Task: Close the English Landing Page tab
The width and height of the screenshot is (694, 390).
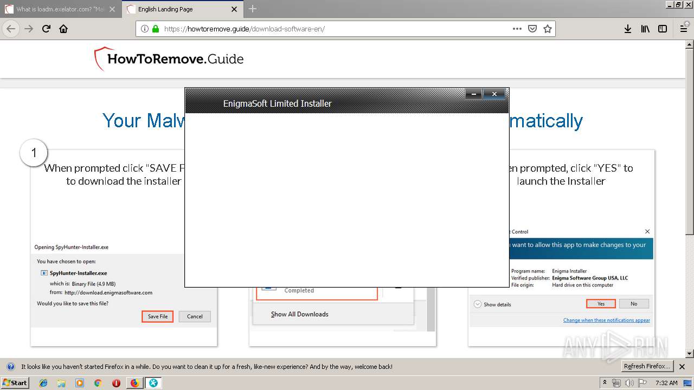Action: coord(234,9)
